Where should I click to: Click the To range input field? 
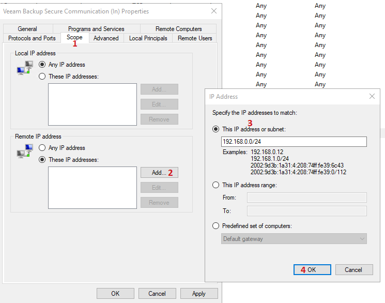(x=307, y=211)
